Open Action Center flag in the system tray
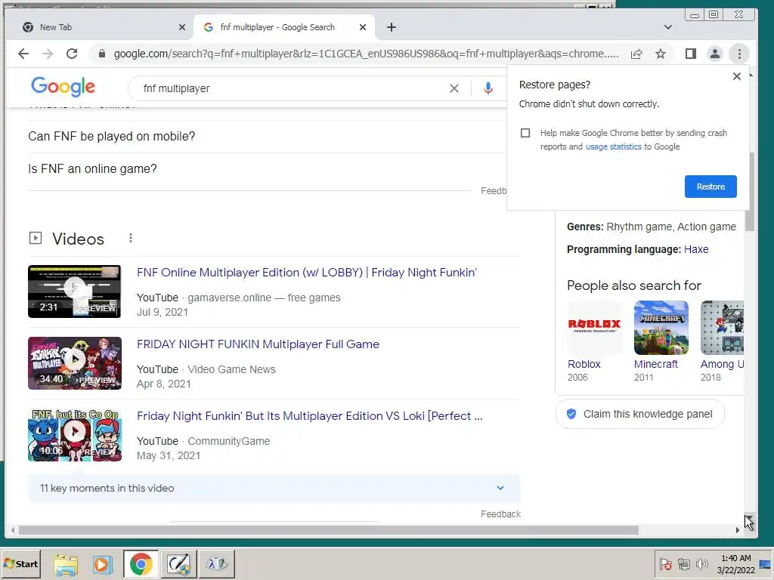Image resolution: width=774 pixels, height=580 pixels. pyautogui.click(x=665, y=563)
